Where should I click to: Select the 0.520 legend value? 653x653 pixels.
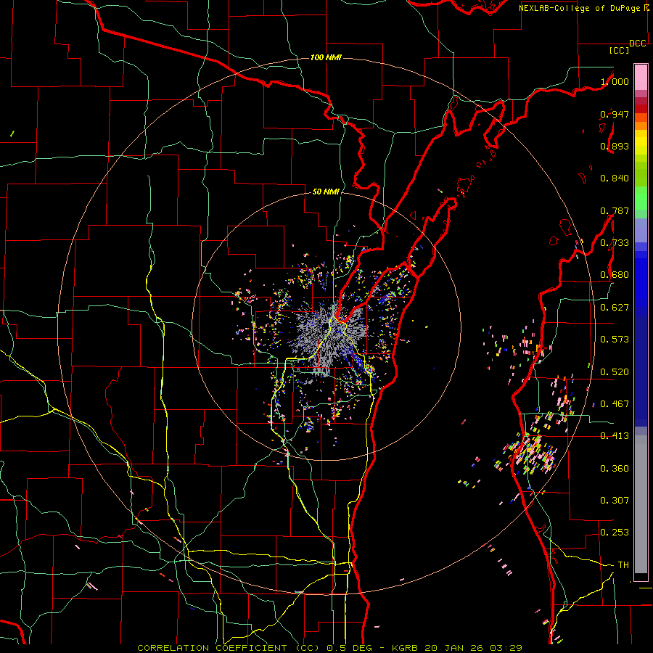(x=615, y=372)
